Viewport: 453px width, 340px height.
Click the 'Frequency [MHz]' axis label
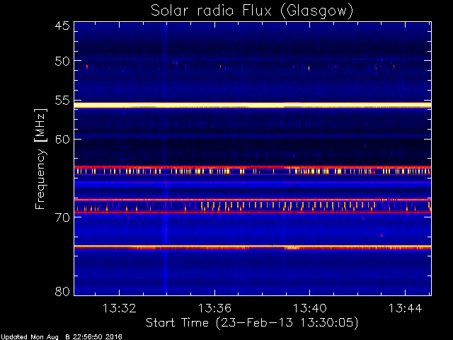point(40,159)
